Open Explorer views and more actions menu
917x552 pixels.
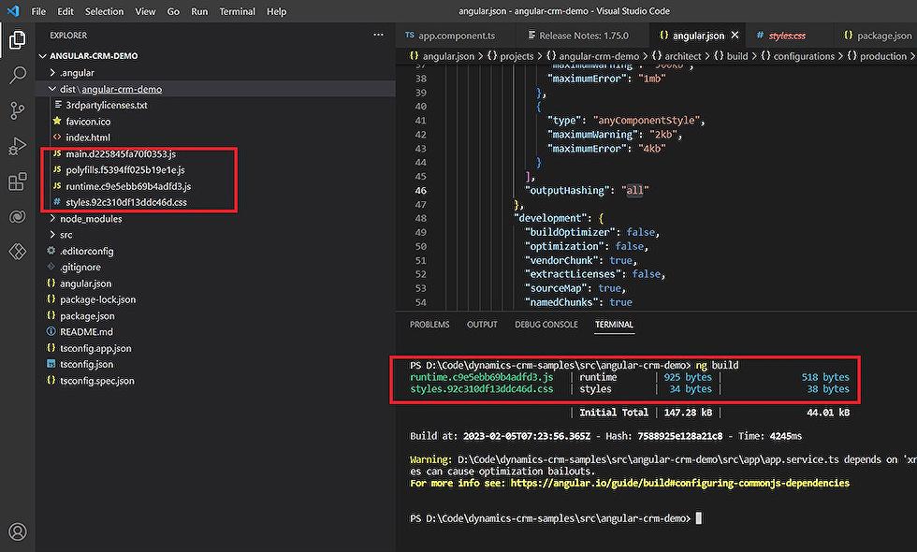tap(378, 36)
